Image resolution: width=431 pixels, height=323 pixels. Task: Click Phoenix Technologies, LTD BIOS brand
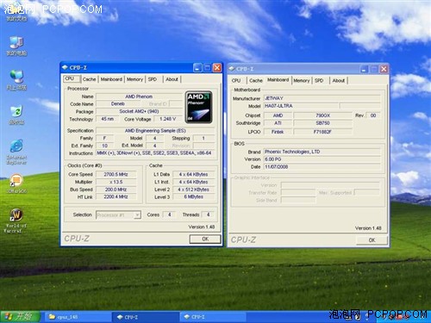[322, 152]
